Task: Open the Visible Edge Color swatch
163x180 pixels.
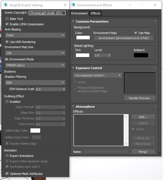Action: [x=35, y=131]
